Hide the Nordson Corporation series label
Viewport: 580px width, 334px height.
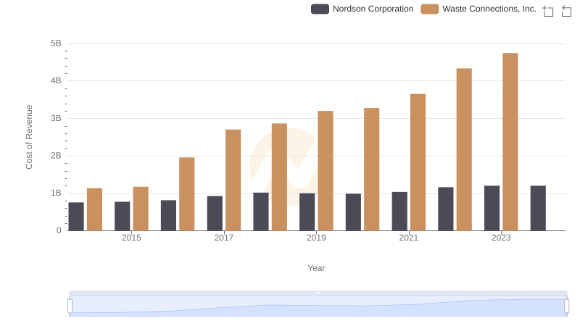click(373, 9)
